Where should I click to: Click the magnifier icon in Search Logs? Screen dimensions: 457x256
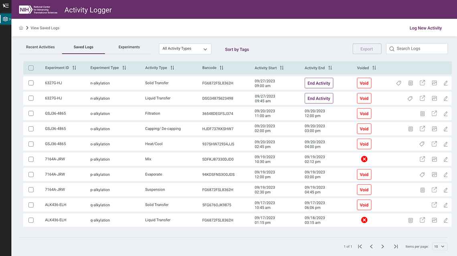coord(392,48)
